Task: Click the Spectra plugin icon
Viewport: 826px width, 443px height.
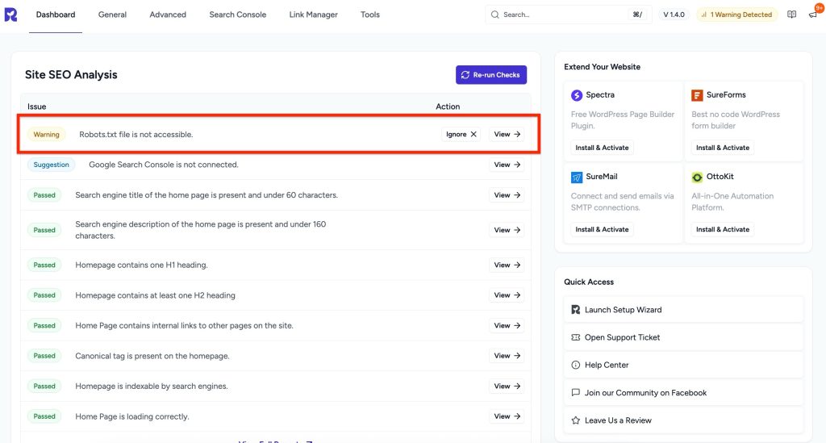Action: click(x=577, y=95)
